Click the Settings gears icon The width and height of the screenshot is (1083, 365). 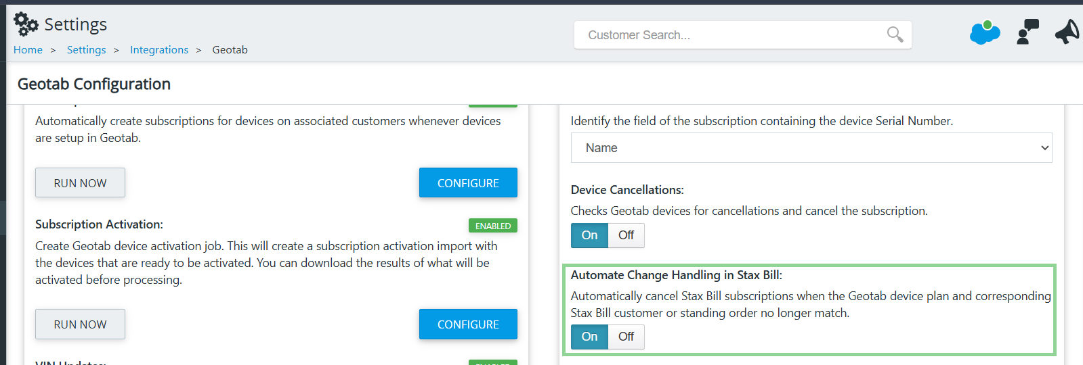click(26, 24)
